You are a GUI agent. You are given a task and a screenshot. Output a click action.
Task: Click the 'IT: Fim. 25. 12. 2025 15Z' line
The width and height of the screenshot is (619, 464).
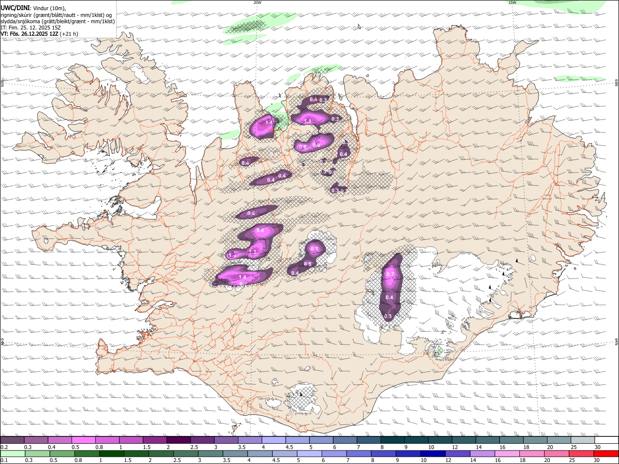30,28
